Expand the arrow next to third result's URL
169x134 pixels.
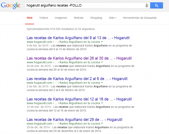(x=102, y=83)
